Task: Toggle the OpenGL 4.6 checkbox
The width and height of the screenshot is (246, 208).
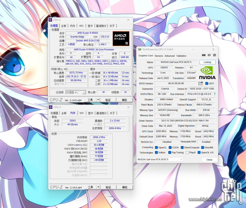Action: pyautogui.click(x=199, y=153)
